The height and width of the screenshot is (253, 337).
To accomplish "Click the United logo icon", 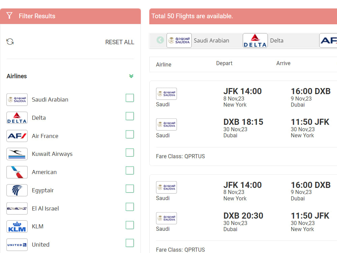I will click(x=17, y=245).
